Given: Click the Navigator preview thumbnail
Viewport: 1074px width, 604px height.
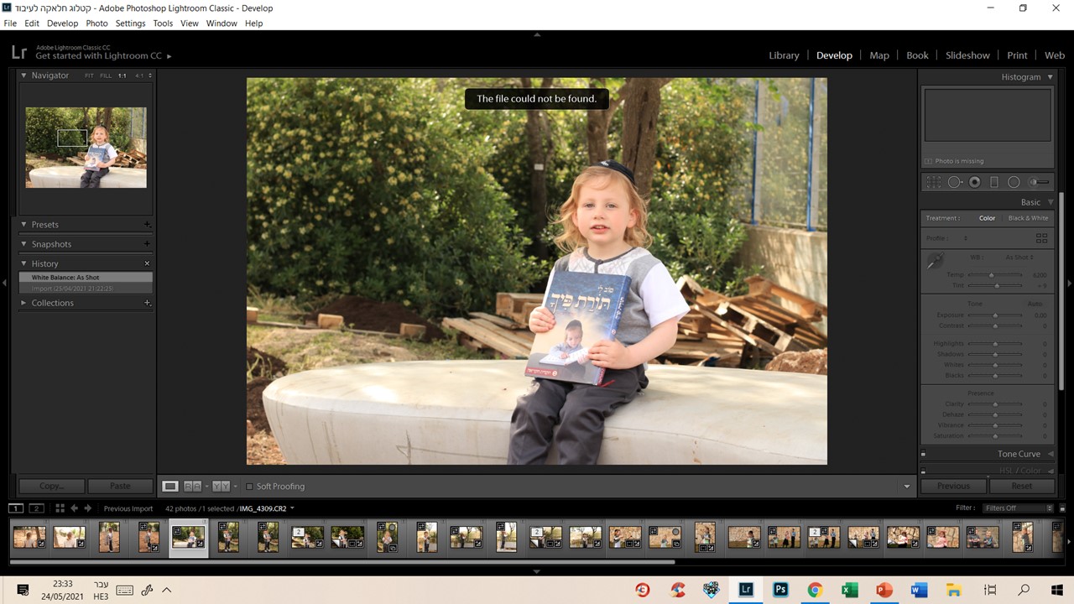Looking at the screenshot, I should 86,147.
